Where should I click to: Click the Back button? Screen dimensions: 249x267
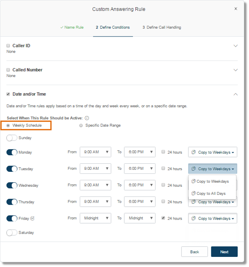(x=194, y=252)
